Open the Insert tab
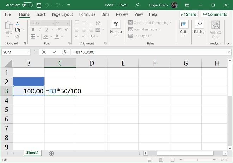The image size is (233, 163). 40,14
